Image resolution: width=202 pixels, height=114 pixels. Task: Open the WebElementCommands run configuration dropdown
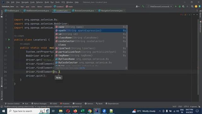point(160,6)
